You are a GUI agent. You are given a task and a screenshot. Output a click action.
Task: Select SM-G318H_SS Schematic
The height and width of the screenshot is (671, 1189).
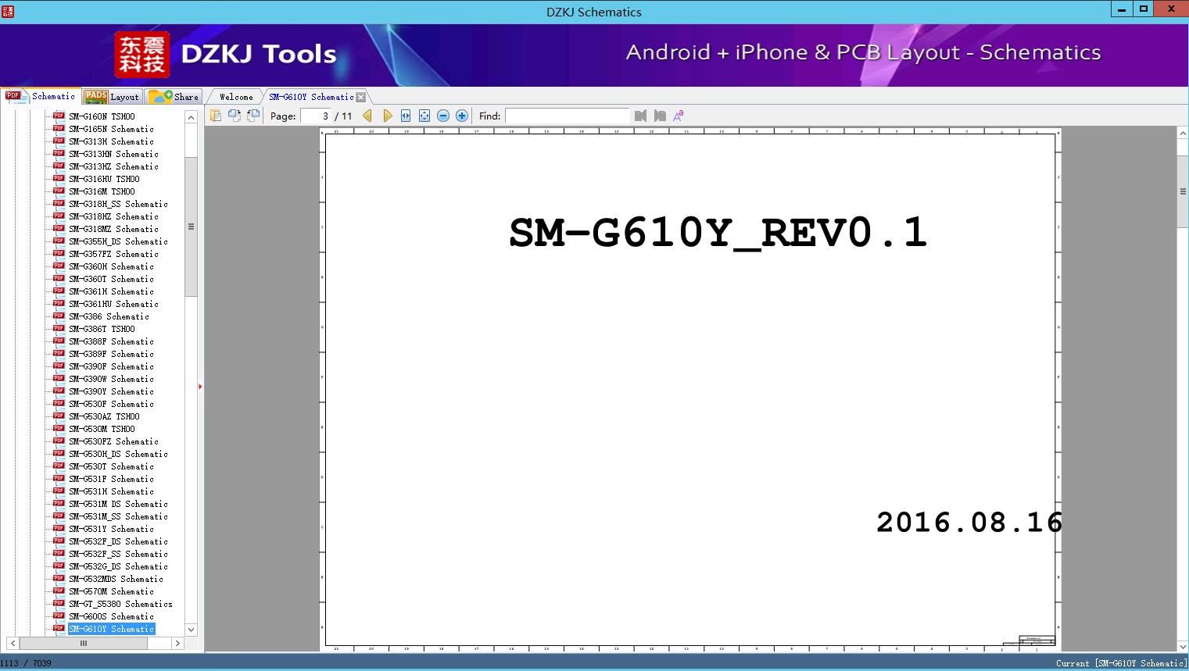tap(118, 204)
